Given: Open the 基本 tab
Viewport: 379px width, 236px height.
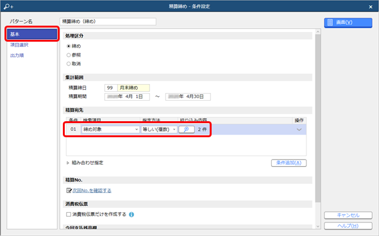Looking at the screenshot, I should pos(32,34).
